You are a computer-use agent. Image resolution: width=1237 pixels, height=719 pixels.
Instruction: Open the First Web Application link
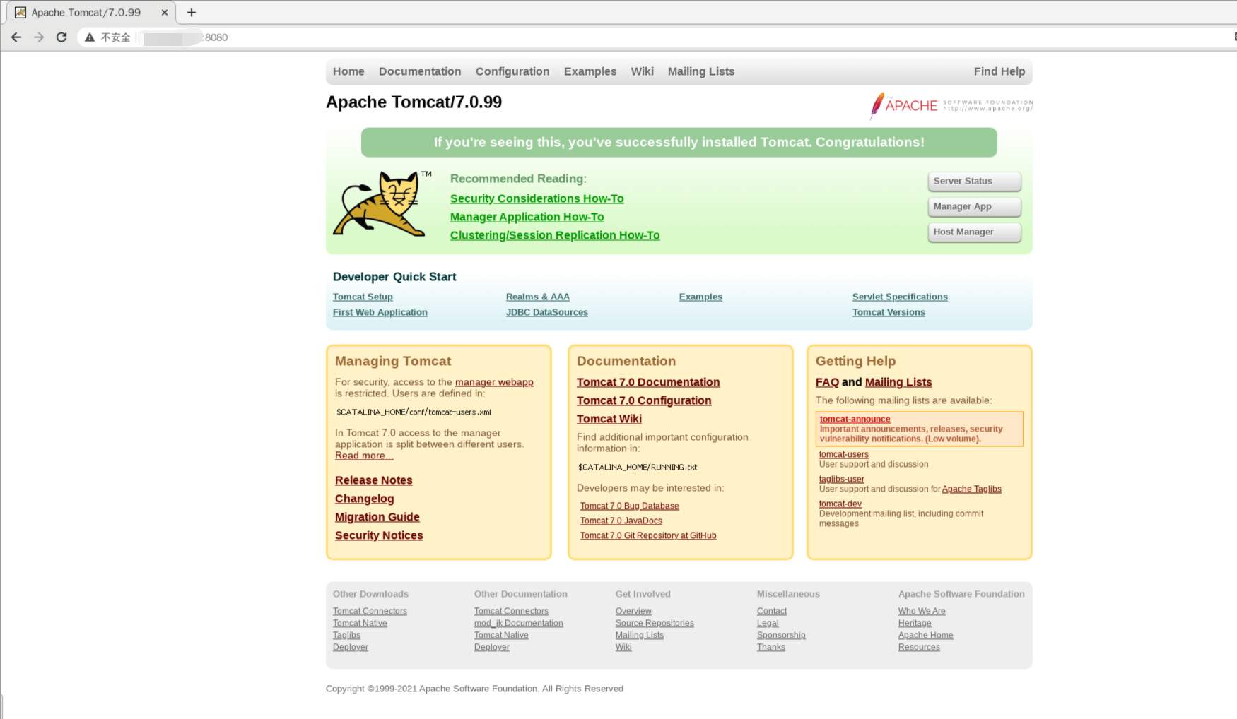pos(380,312)
